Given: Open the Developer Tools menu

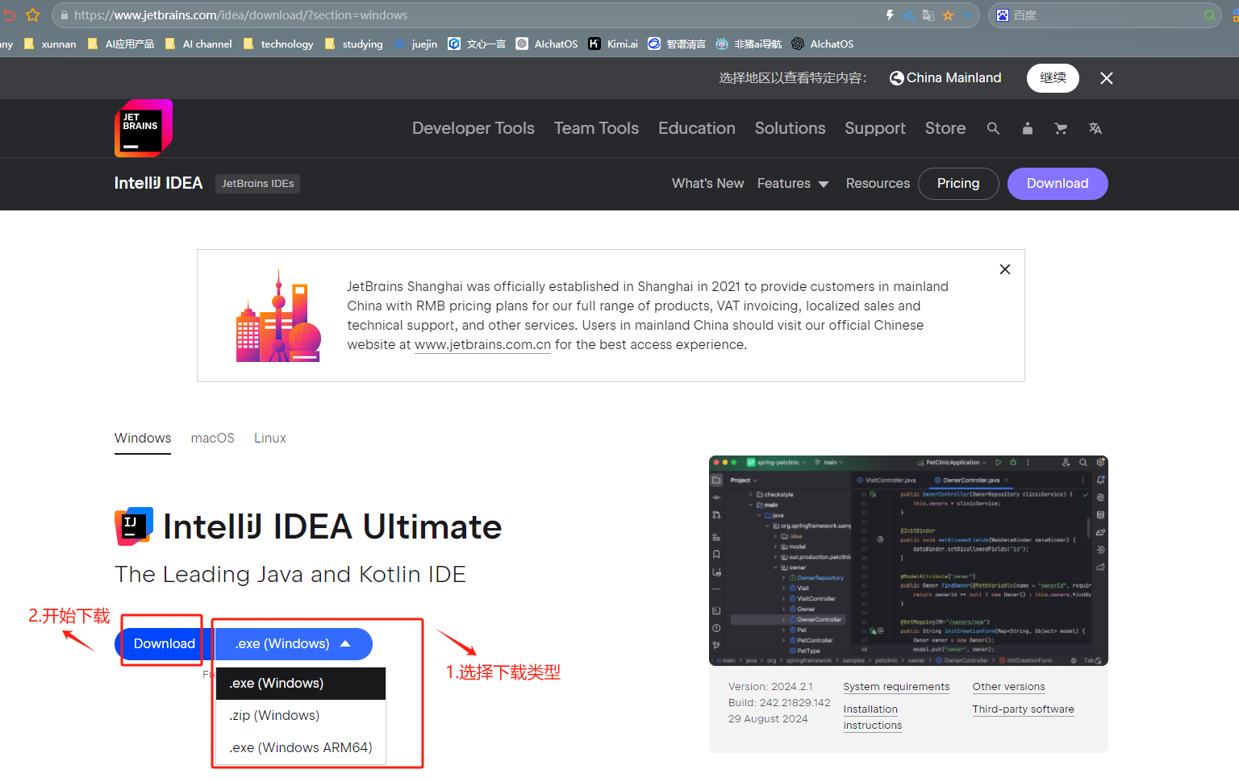Looking at the screenshot, I should 473,128.
